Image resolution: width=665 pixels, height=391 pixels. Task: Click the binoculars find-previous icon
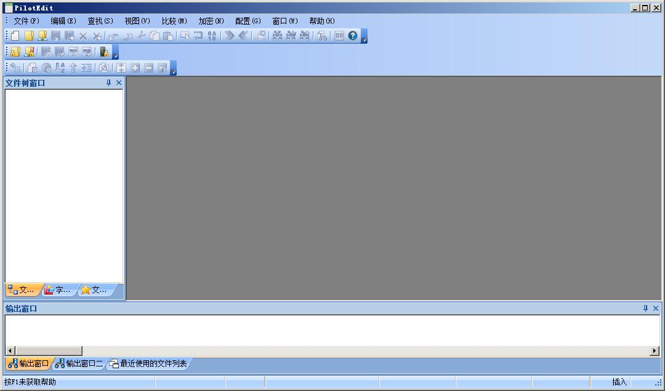(291, 36)
